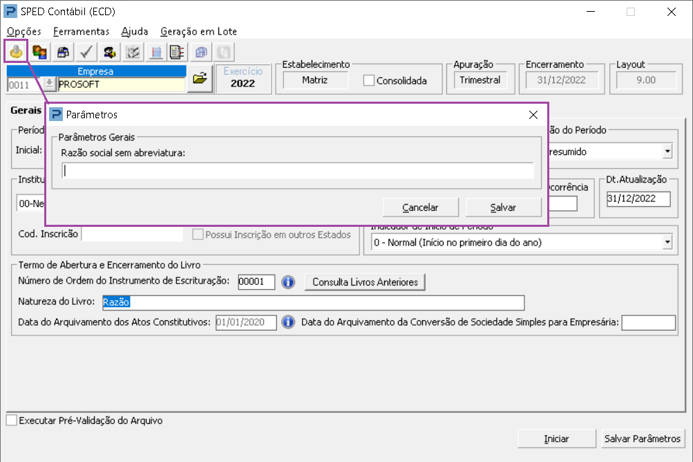Image resolution: width=693 pixels, height=462 pixels.
Task: Click the Atos Constitutivos date field 01/01/2020
Action: [246, 322]
